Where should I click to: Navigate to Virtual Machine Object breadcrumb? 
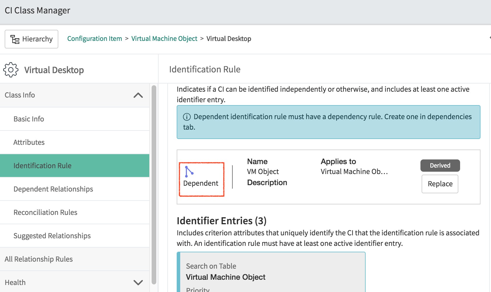(164, 39)
